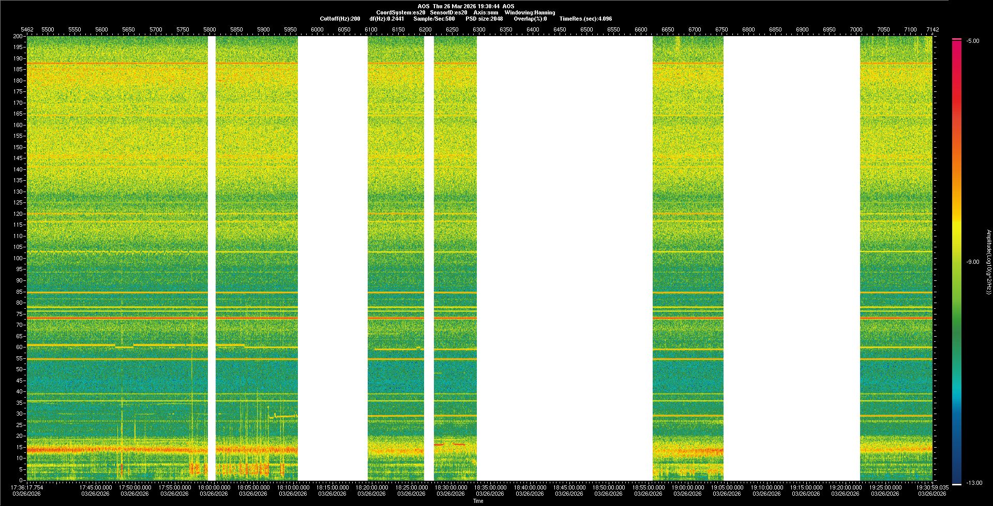This screenshot has width=993, height=506.
Task: Click the "Amplitude(Log10(g^2/Hz))" colorbar title
Action: [989, 262]
